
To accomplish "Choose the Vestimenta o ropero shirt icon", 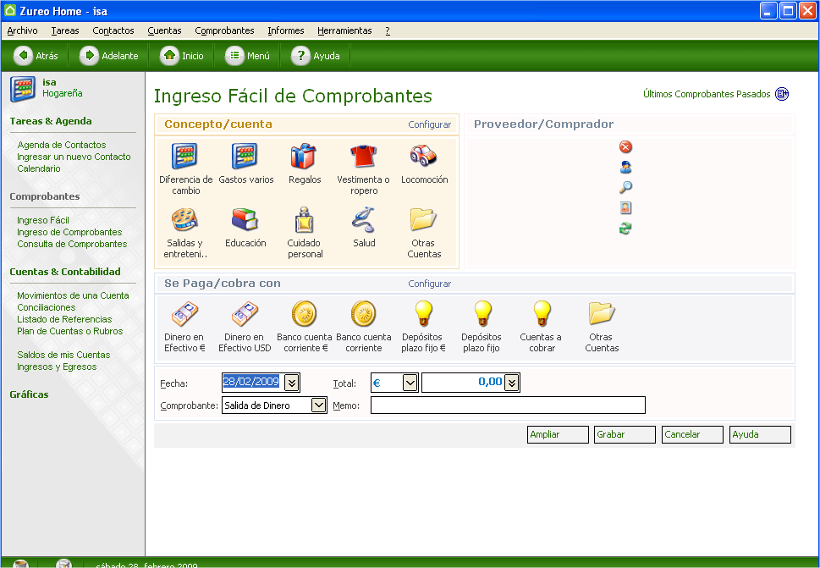I will pos(363,156).
